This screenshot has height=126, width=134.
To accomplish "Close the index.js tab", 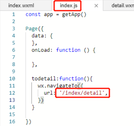I will pos(96,6).
